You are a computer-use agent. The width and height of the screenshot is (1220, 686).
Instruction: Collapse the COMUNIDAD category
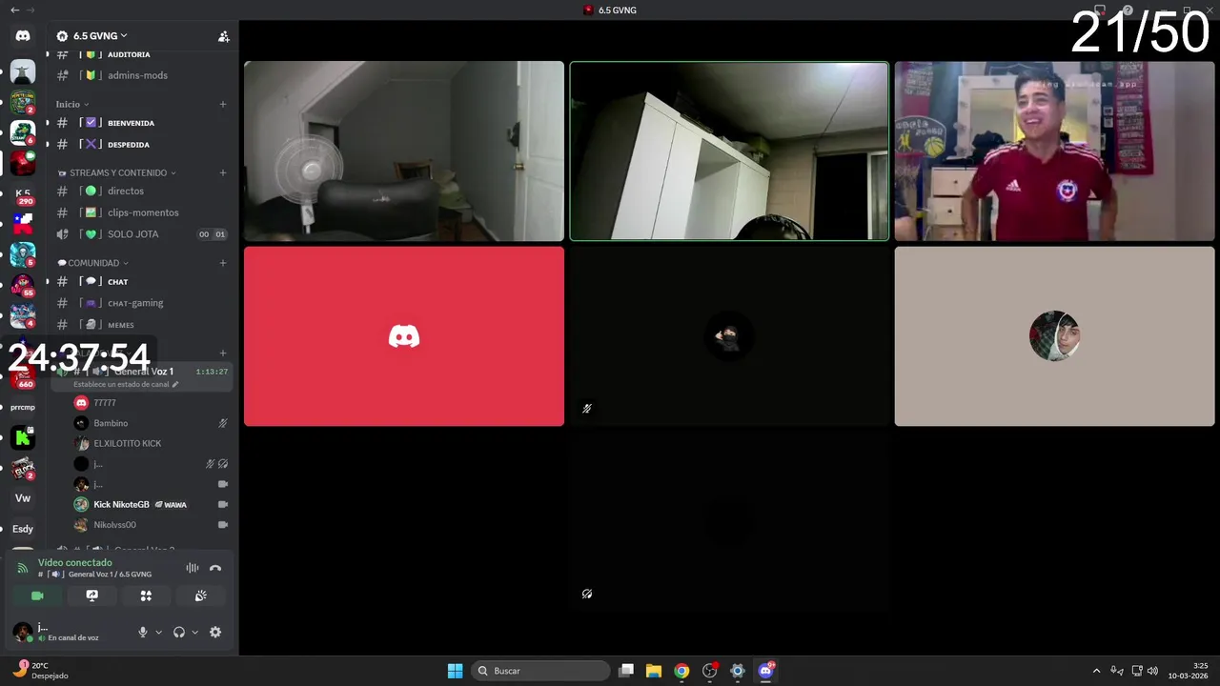92,263
